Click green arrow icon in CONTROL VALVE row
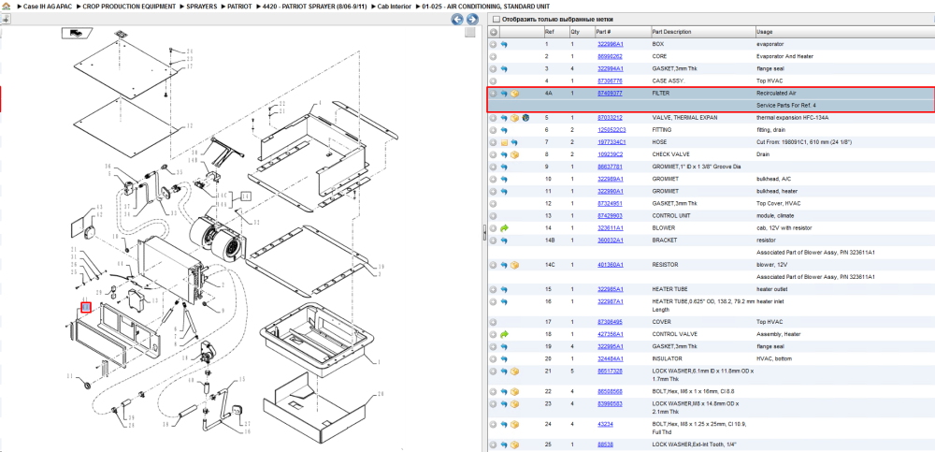 (x=504, y=334)
